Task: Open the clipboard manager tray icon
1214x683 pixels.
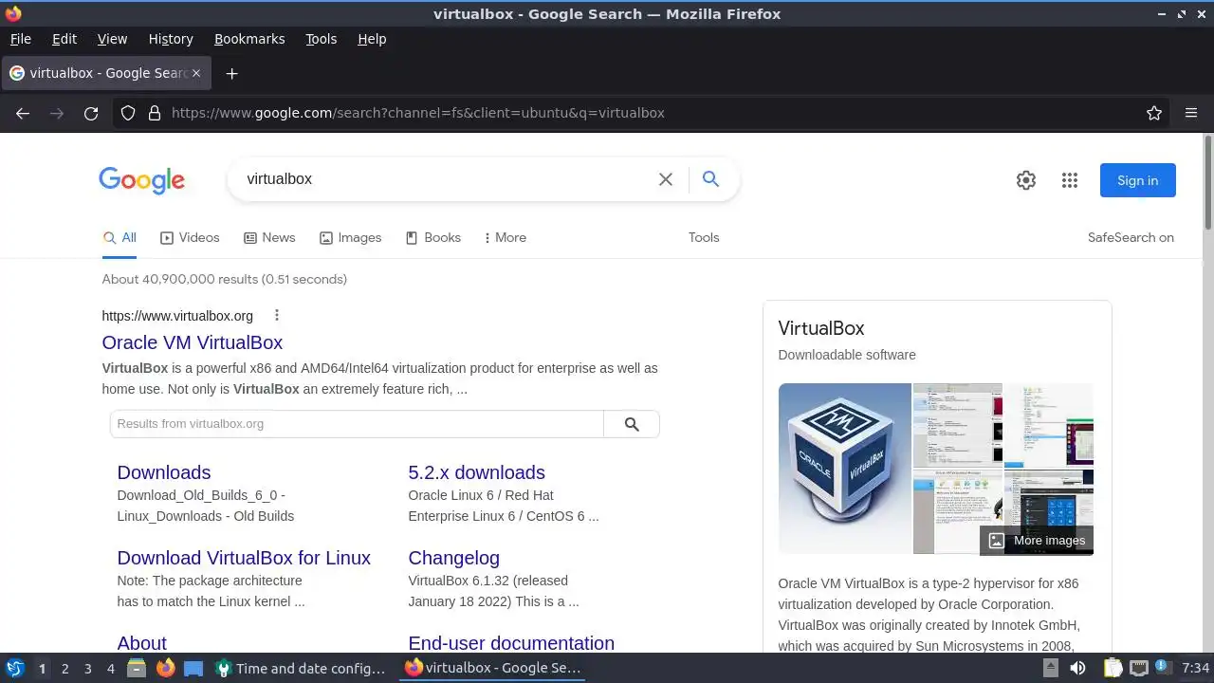Action: tap(1113, 669)
